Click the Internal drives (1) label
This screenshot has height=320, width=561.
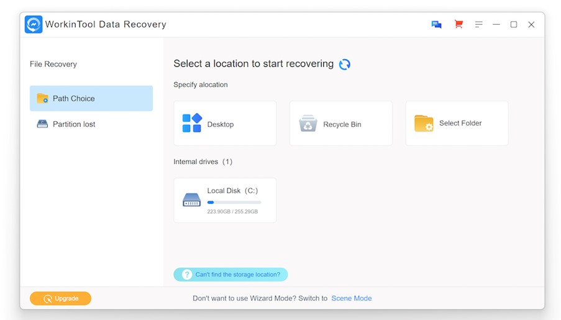pyautogui.click(x=203, y=162)
